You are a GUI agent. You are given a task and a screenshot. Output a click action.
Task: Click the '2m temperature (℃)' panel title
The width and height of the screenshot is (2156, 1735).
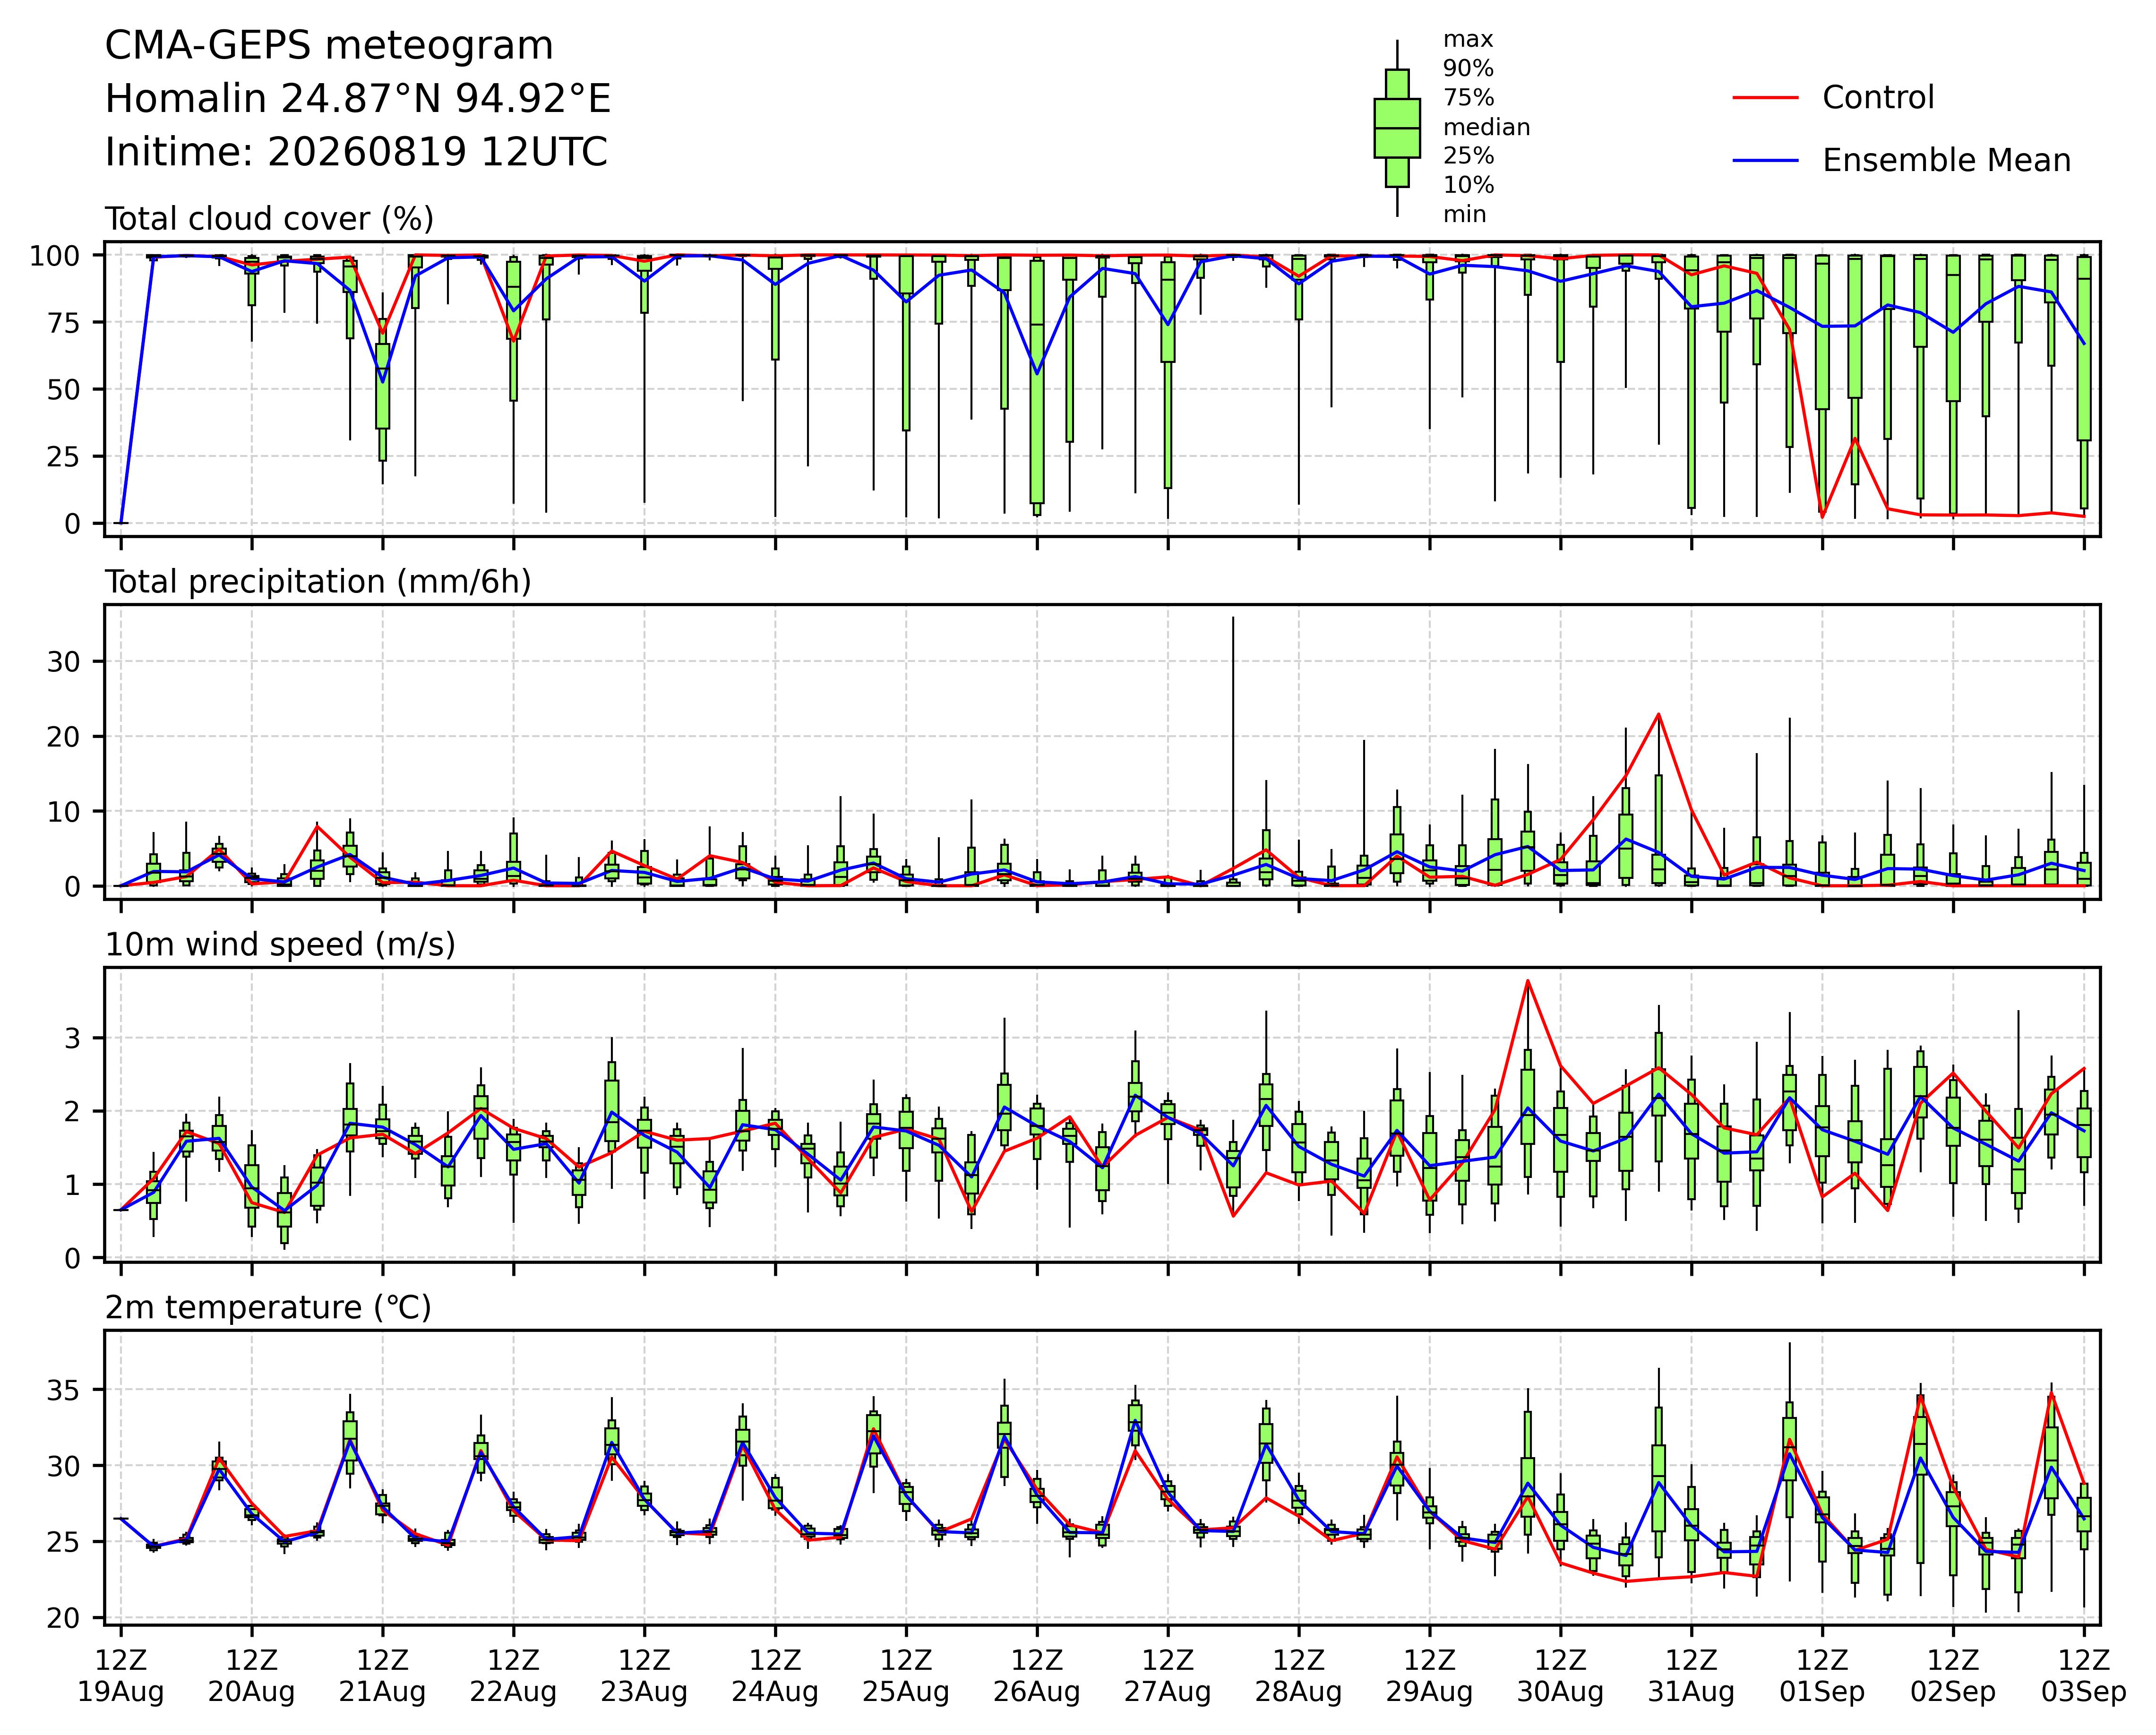point(268,1308)
